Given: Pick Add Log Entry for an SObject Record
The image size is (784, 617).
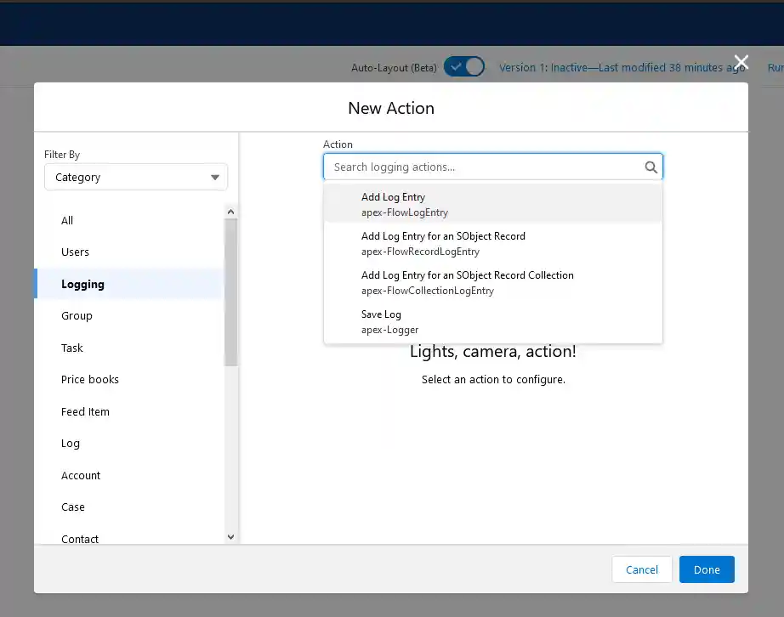Looking at the screenshot, I should point(443,243).
